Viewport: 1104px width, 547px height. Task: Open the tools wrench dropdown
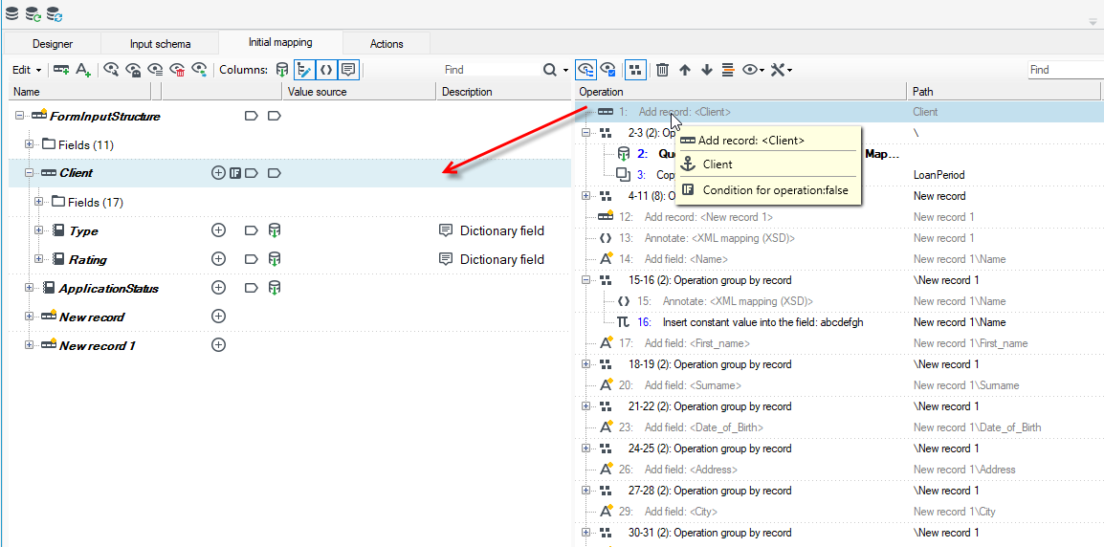(782, 70)
